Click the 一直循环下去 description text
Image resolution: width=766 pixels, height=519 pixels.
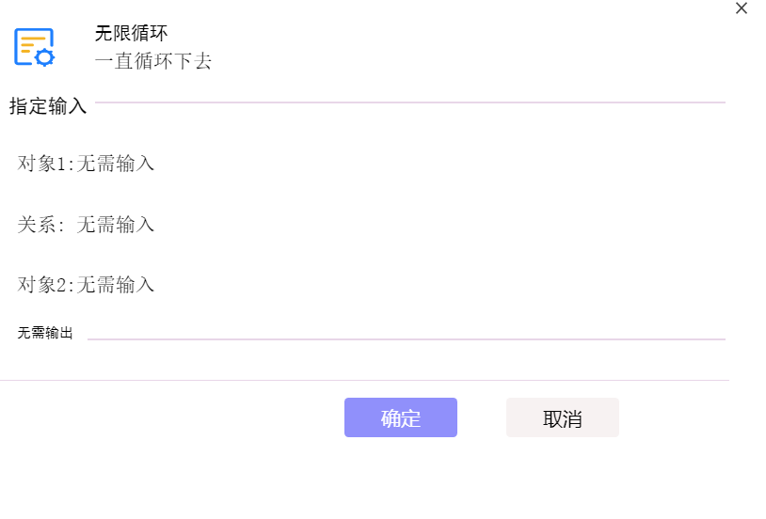(x=152, y=61)
